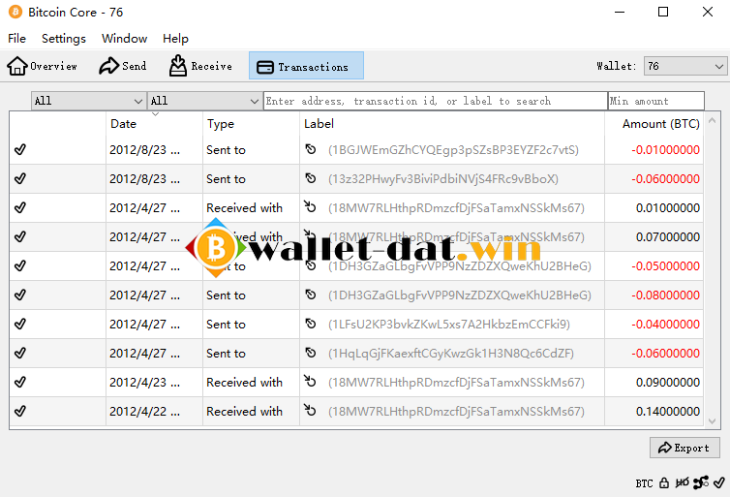Select the amount 0.09000000

tap(668, 382)
